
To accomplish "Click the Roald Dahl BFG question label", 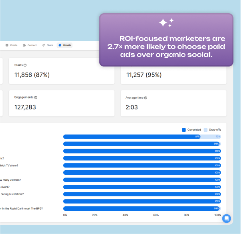I will pyautogui.click(x=22, y=208).
